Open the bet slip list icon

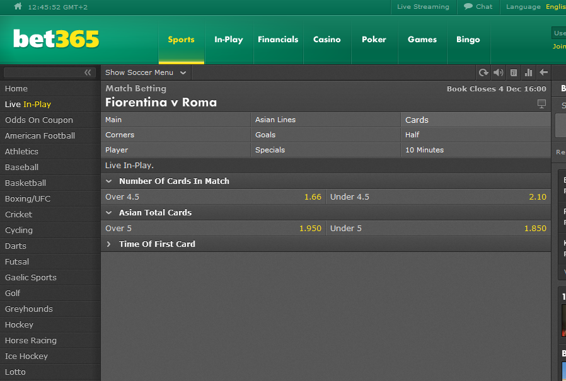coord(514,72)
